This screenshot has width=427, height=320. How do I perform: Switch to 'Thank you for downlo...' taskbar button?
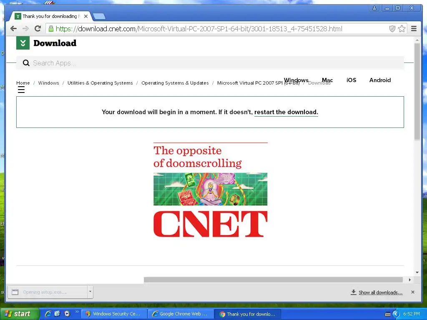pos(248,314)
